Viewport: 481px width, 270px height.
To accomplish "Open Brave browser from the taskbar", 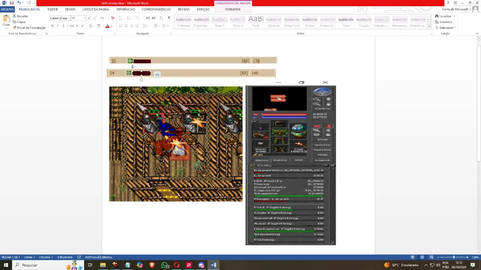I will pos(152,265).
